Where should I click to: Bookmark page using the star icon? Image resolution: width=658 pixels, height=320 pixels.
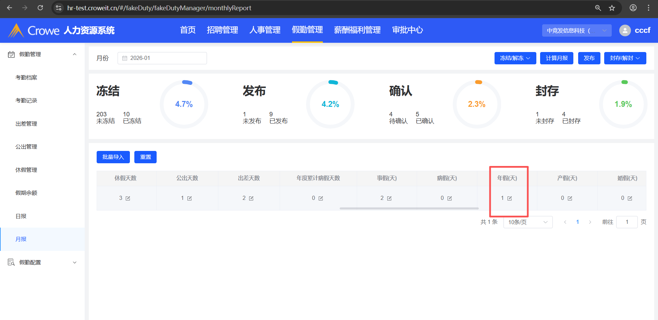click(x=612, y=8)
